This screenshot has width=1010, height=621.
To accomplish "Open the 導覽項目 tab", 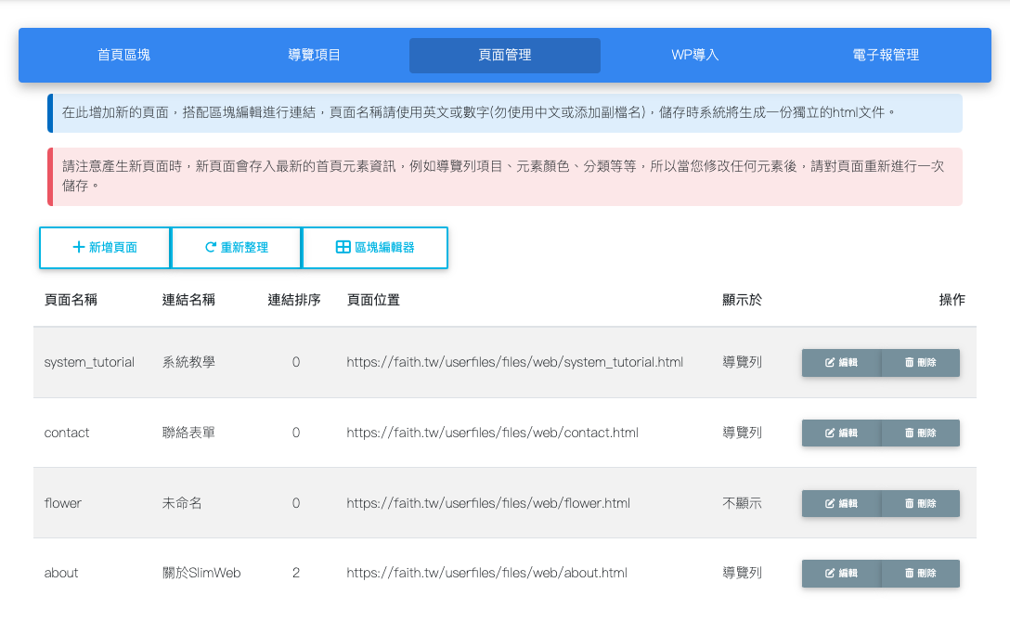I will pos(315,56).
